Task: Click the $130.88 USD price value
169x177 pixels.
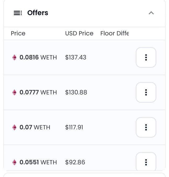Action: click(x=76, y=92)
